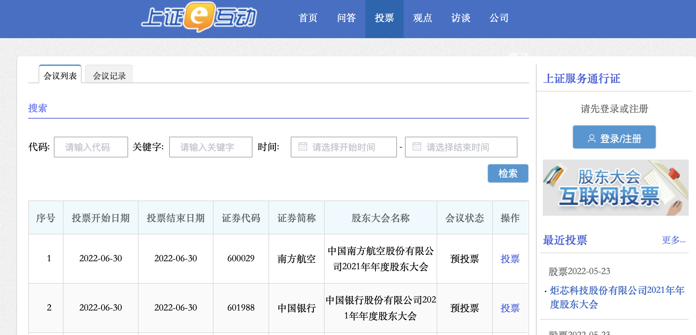Click the 上证e互动 site logo

click(x=199, y=17)
